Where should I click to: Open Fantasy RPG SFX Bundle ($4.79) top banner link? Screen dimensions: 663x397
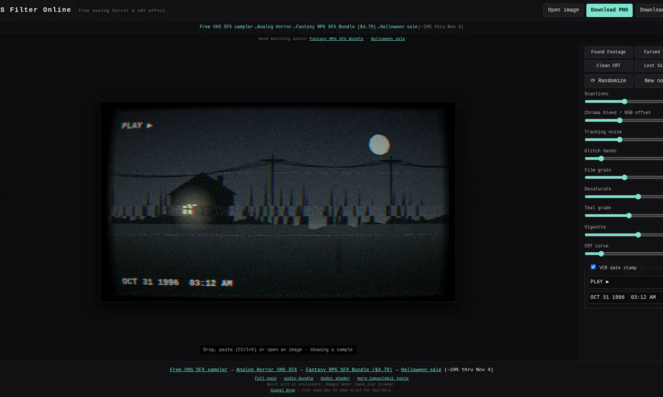click(336, 27)
